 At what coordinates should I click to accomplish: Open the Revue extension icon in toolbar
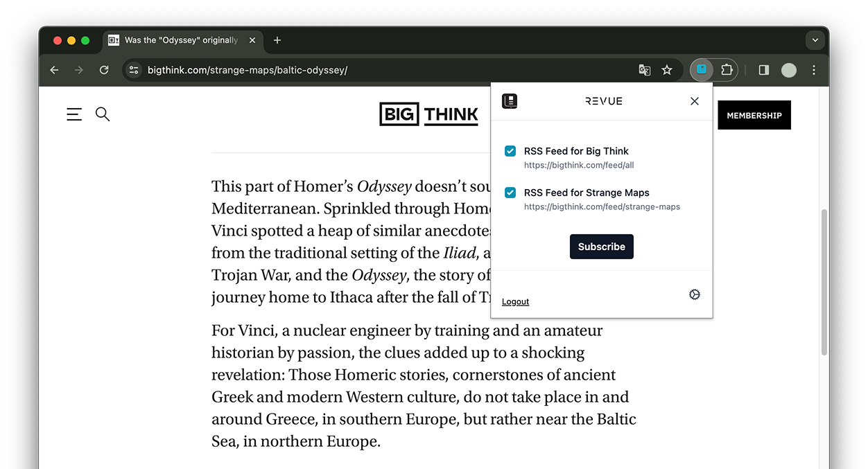pos(702,70)
